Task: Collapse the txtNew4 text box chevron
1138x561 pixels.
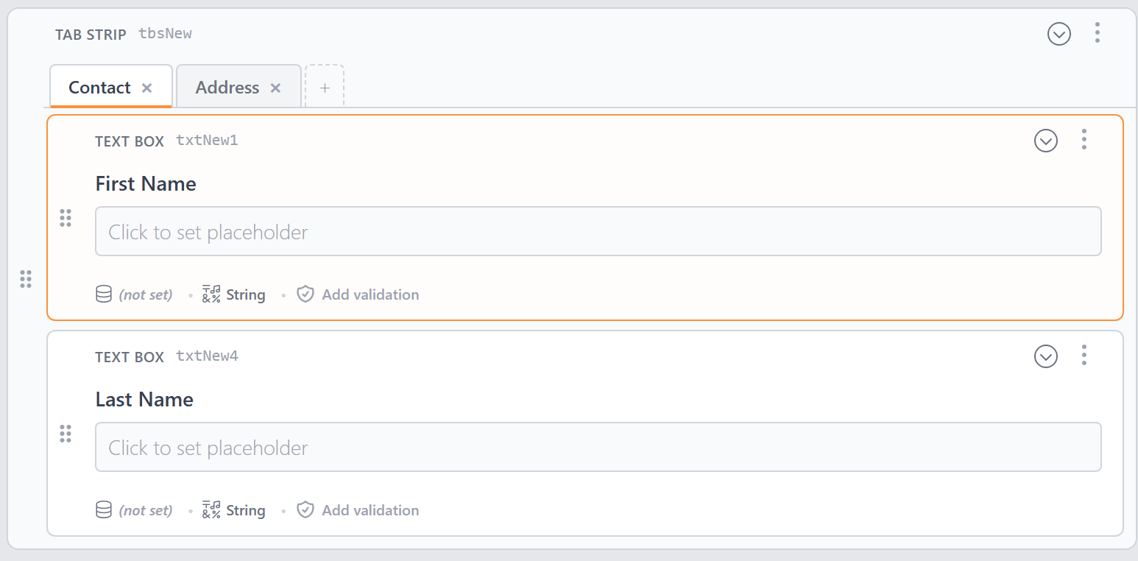Action: click(x=1046, y=356)
